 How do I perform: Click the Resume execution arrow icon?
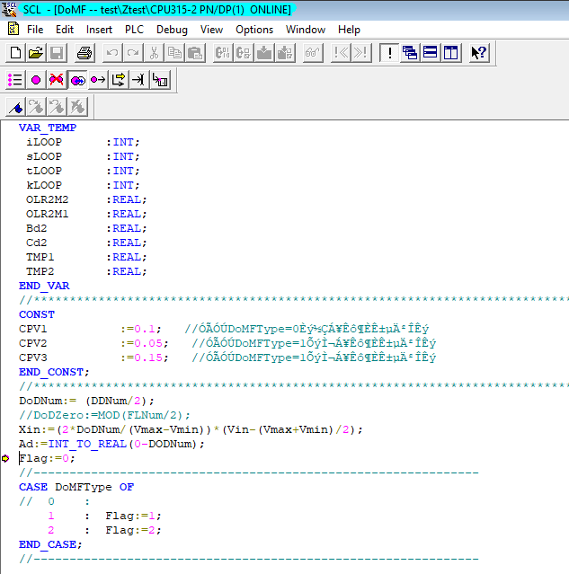(98, 80)
